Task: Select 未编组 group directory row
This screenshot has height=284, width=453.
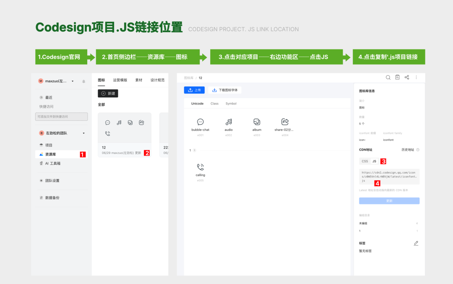Action: click(388, 223)
